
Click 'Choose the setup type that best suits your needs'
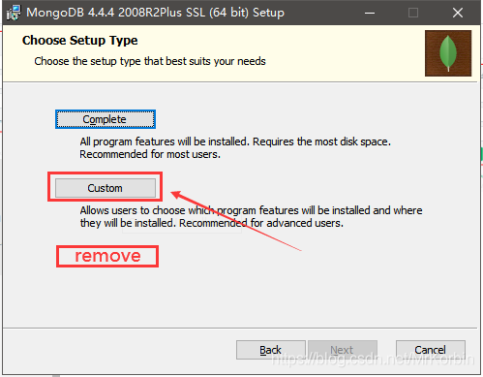[x=150, y=61]
